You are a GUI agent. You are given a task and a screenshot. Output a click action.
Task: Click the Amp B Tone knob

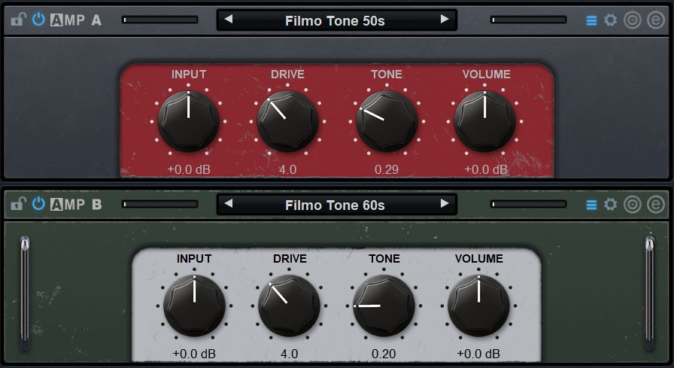pyautogui.click(x=384, y=306)
